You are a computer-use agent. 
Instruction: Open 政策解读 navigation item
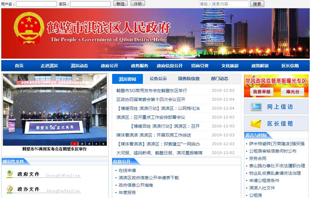(260, 66)
